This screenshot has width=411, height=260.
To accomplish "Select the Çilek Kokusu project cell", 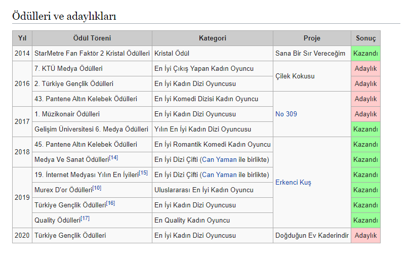I will coord(295,76).
